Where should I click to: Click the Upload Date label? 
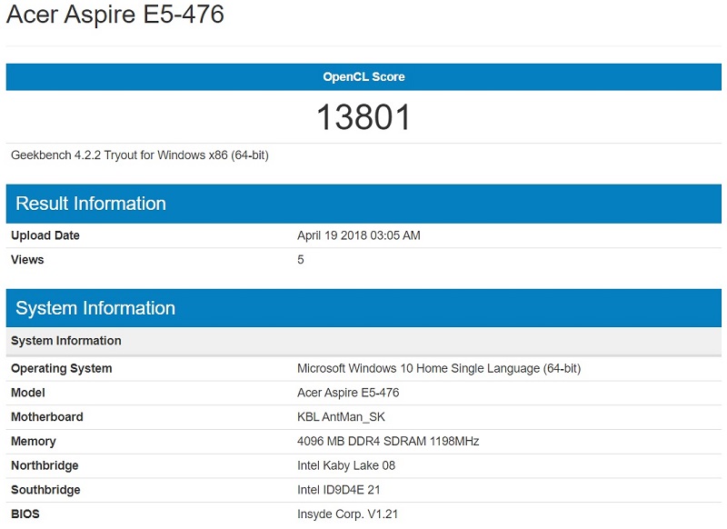click(x=45, y=235)
